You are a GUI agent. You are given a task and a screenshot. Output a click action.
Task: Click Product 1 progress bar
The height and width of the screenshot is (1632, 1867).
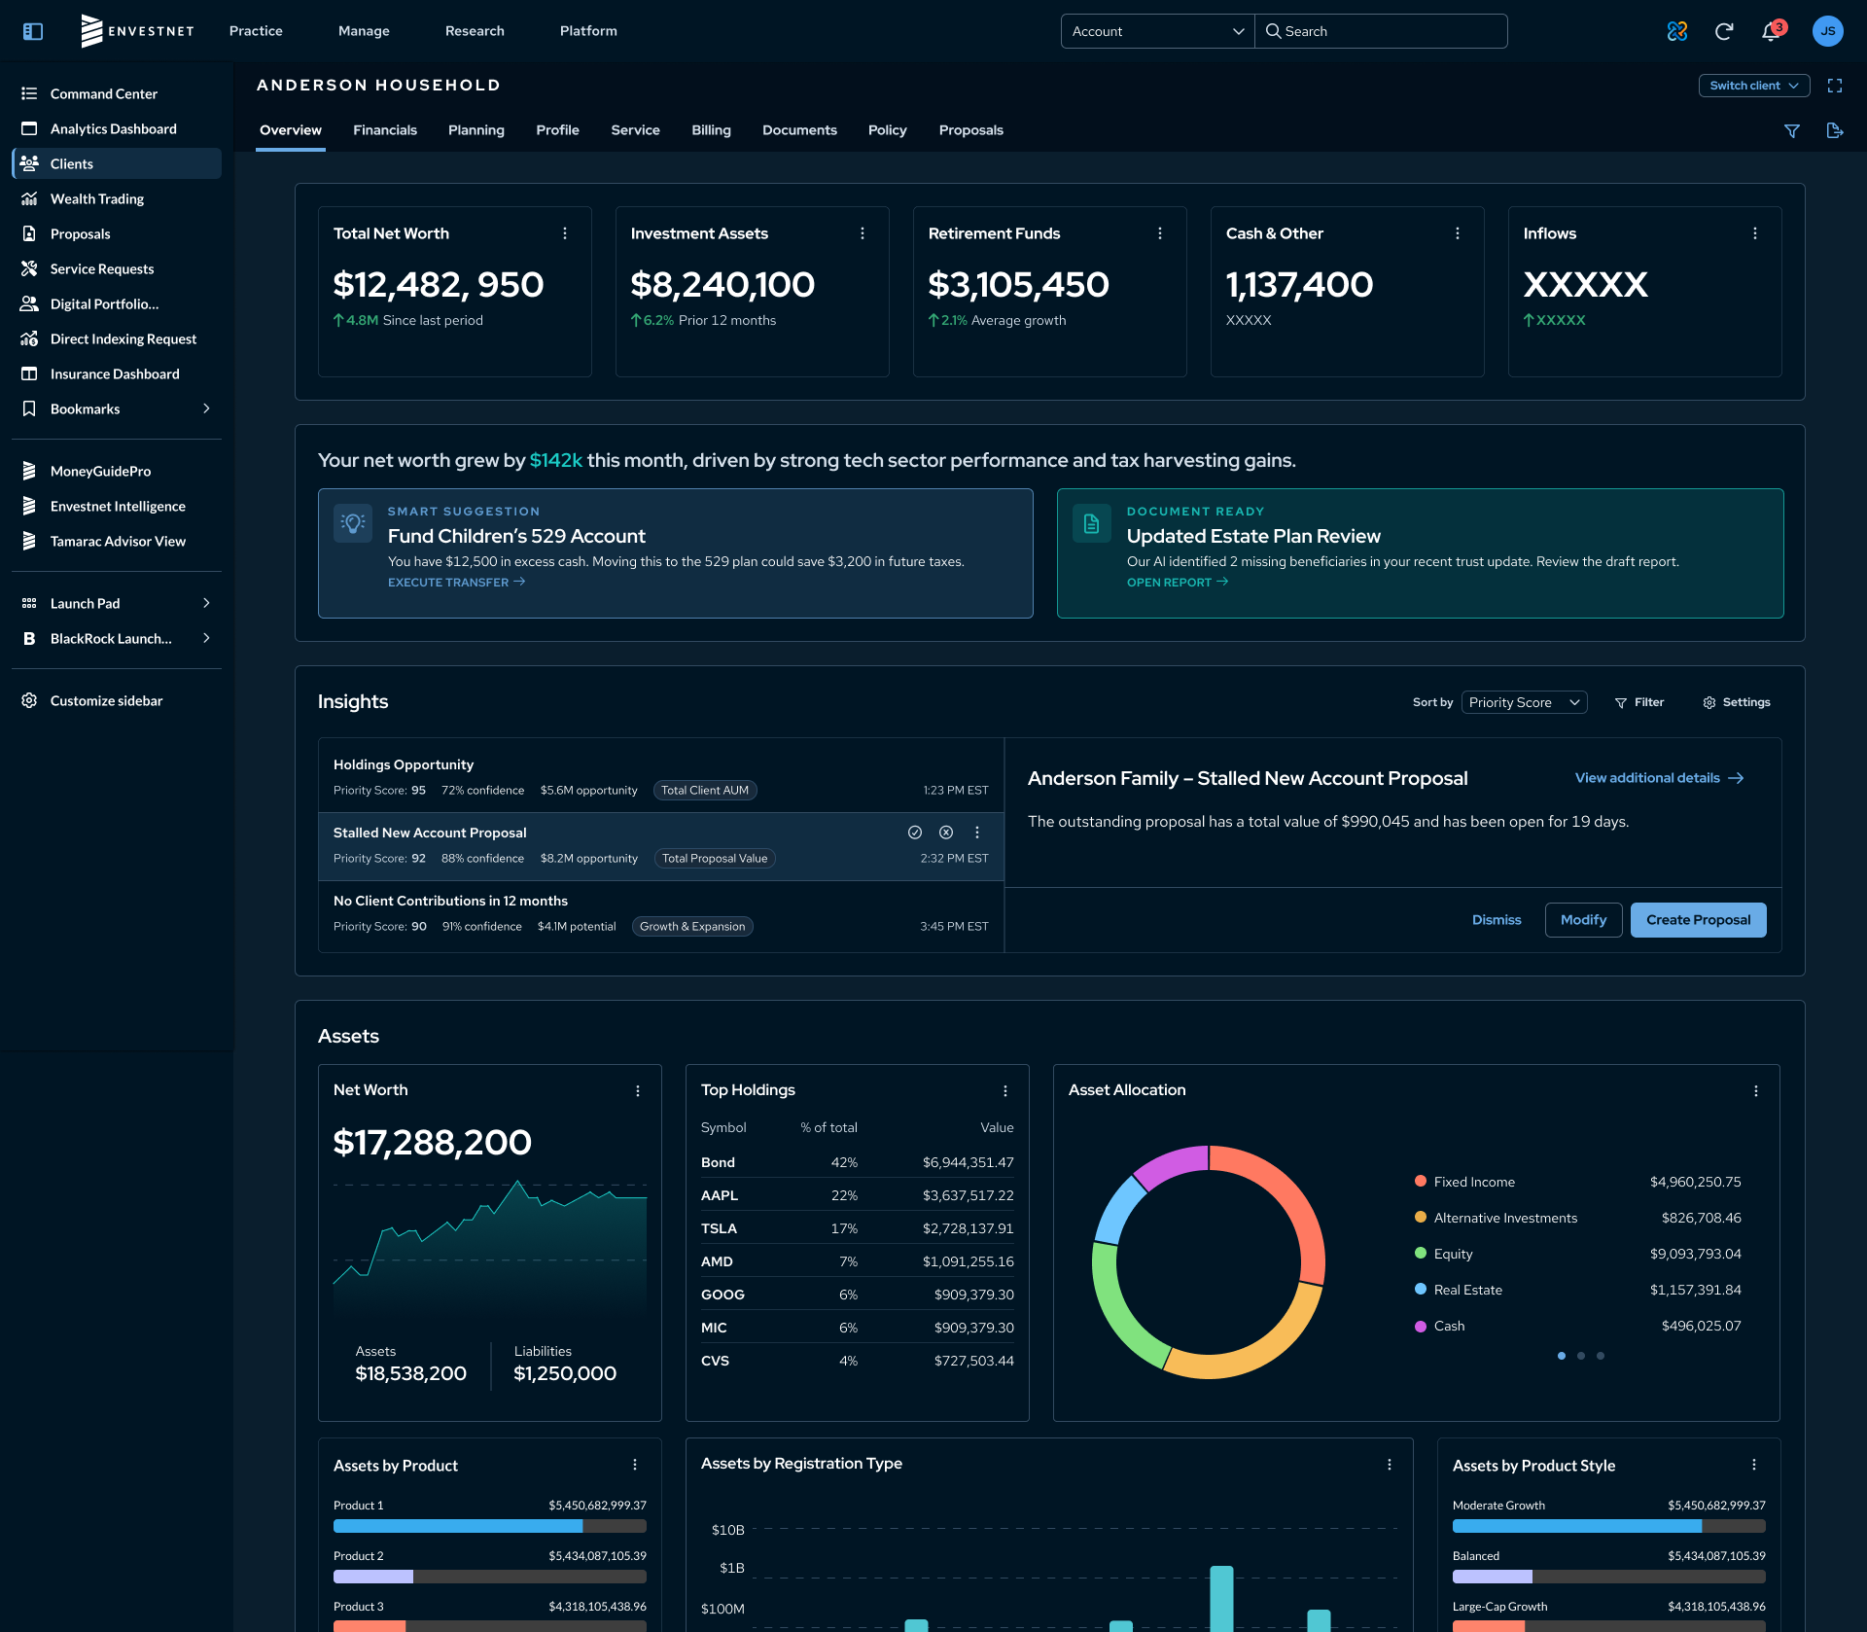[x=490, y=1526]
